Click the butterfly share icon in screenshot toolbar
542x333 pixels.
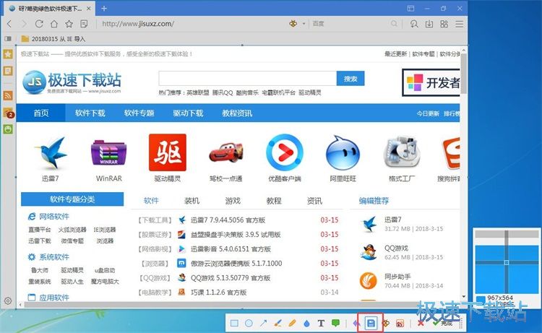(x=385, y=324)
